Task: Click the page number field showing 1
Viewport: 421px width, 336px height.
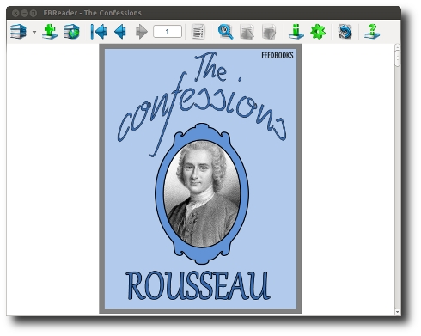Action: 168,32
